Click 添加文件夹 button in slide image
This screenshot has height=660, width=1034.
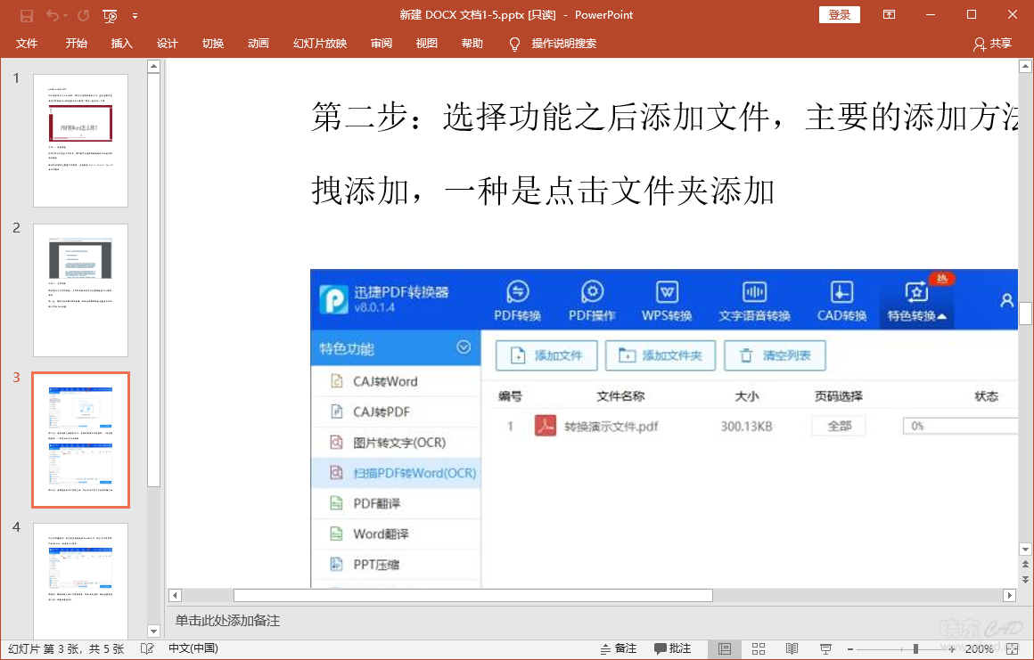tap(661, 355)
